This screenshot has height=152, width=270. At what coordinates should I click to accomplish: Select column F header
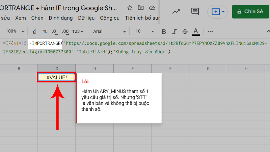pos(170,69)
